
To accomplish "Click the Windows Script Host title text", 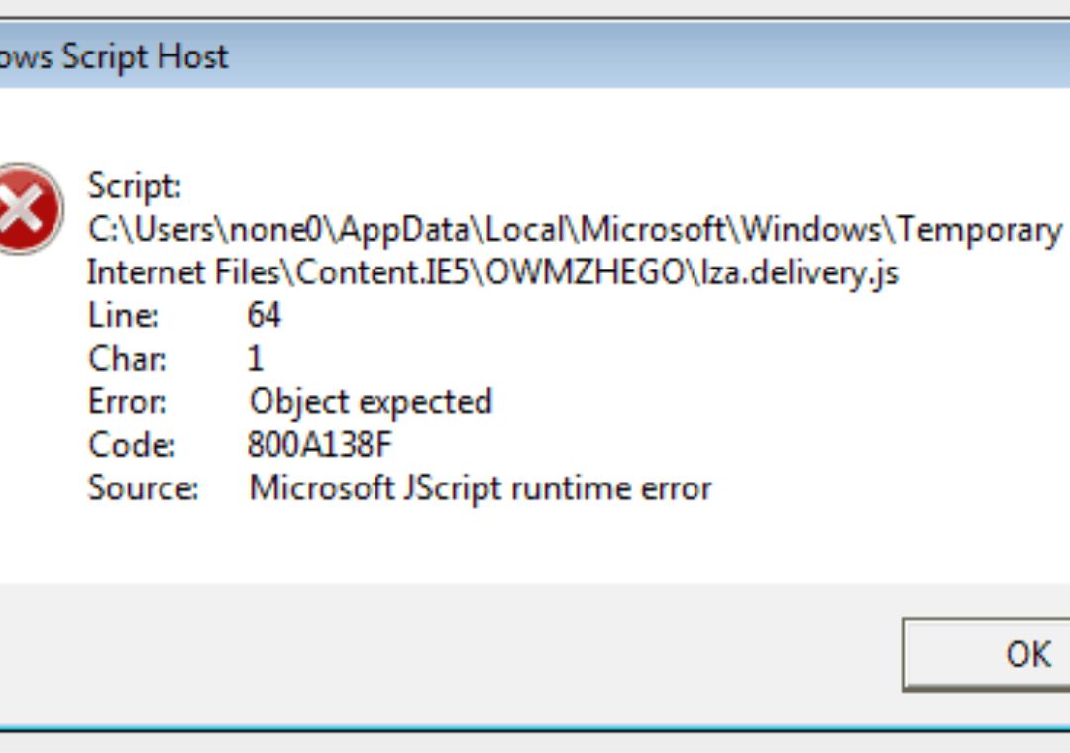I will (114, 56).
